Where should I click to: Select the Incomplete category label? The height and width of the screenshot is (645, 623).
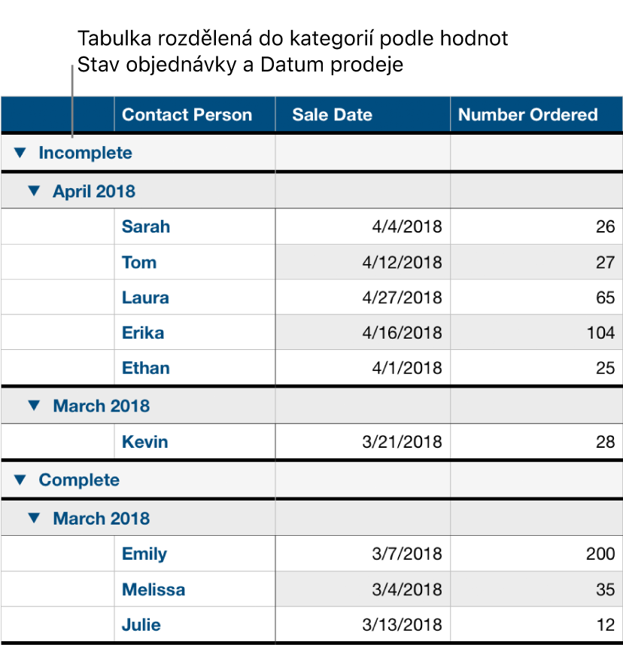(x=87, y=153)
